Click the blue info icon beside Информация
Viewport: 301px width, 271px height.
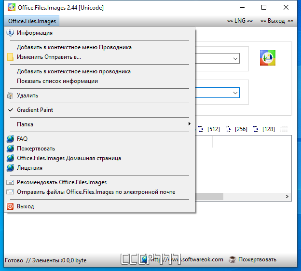[10, 33]
